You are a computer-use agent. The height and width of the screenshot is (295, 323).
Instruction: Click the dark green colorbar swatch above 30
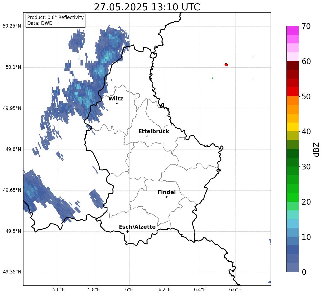(293, 162)
